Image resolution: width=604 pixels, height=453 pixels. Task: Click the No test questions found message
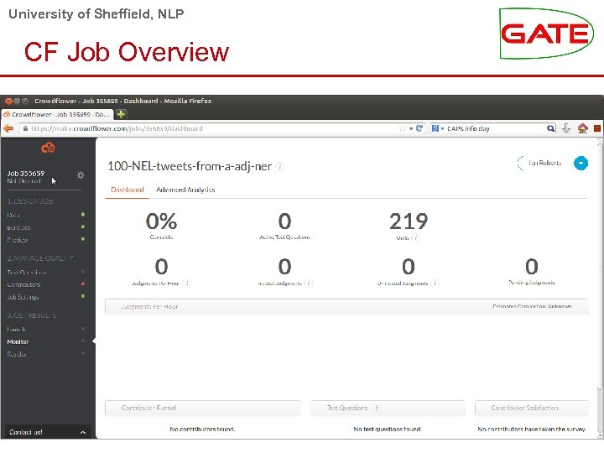click(387, 429)
